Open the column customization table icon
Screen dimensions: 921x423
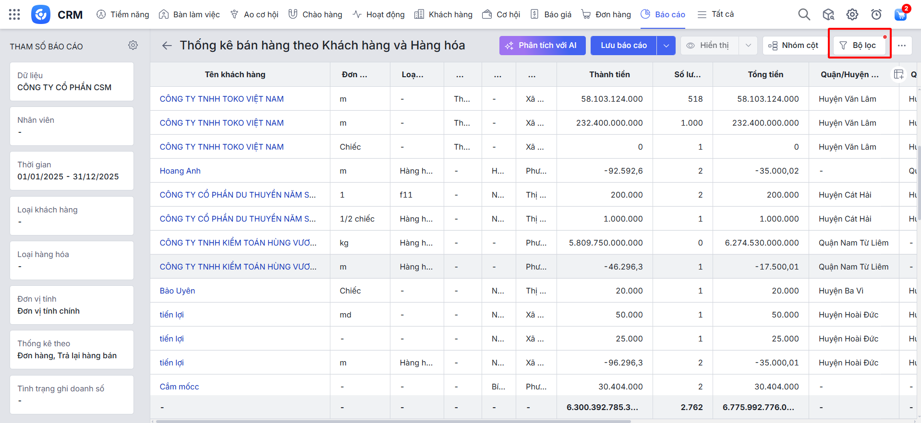tap(898, 74)
